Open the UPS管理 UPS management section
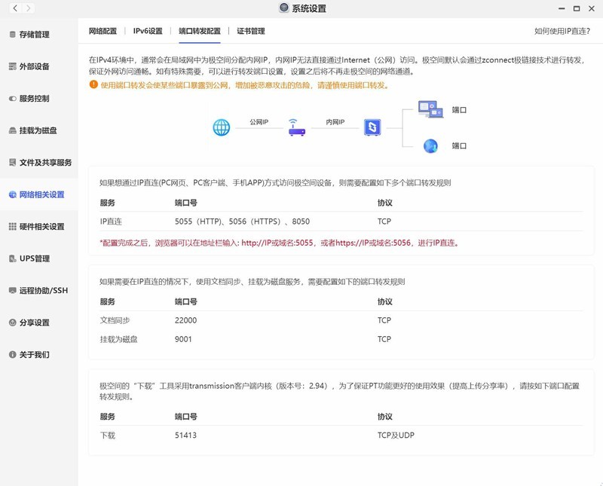603x486 pixels. point(33,258)
